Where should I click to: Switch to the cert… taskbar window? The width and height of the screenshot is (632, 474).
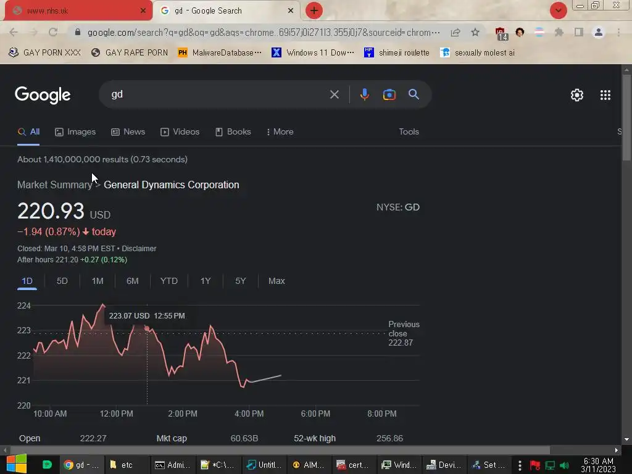pyautogui.click(x=354, y=465)
